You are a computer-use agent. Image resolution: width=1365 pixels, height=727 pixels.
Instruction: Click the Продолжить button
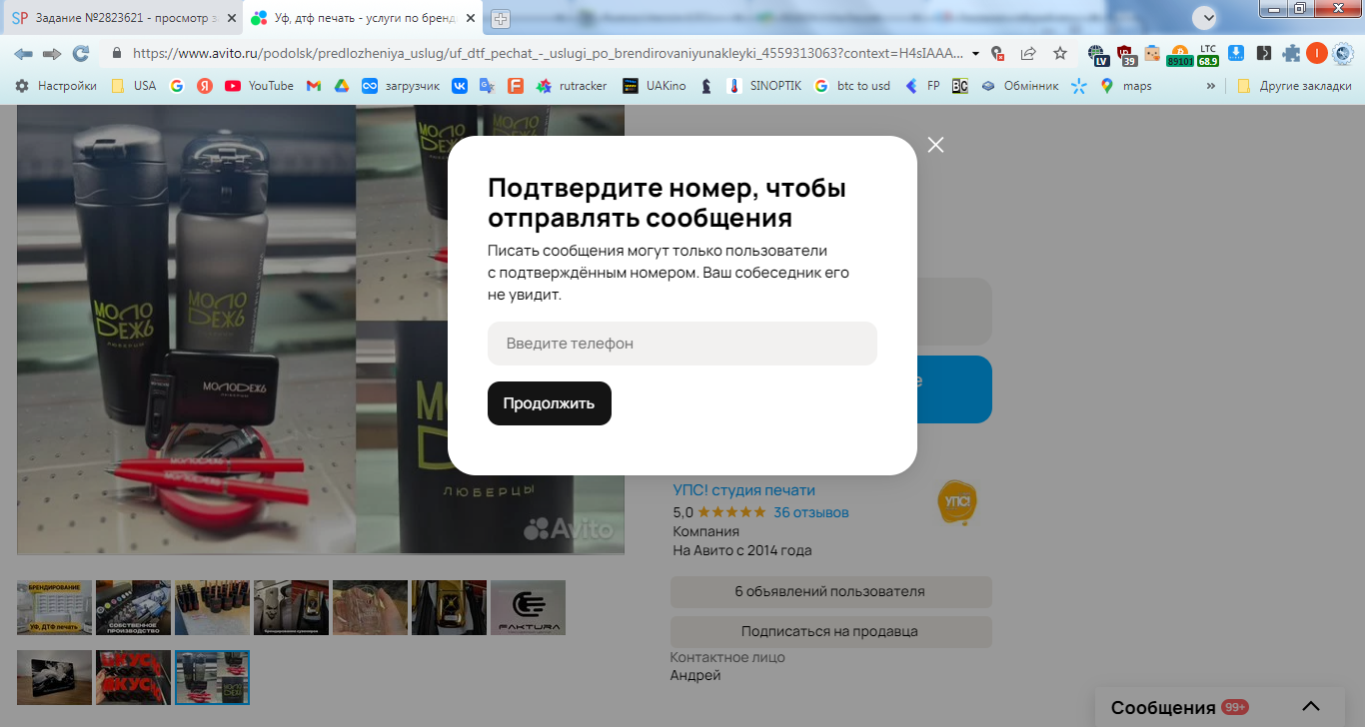coord(550,403)
